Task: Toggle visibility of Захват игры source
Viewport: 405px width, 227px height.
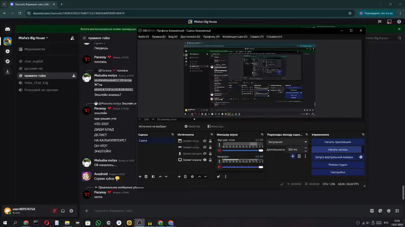Action: (205, 147)
